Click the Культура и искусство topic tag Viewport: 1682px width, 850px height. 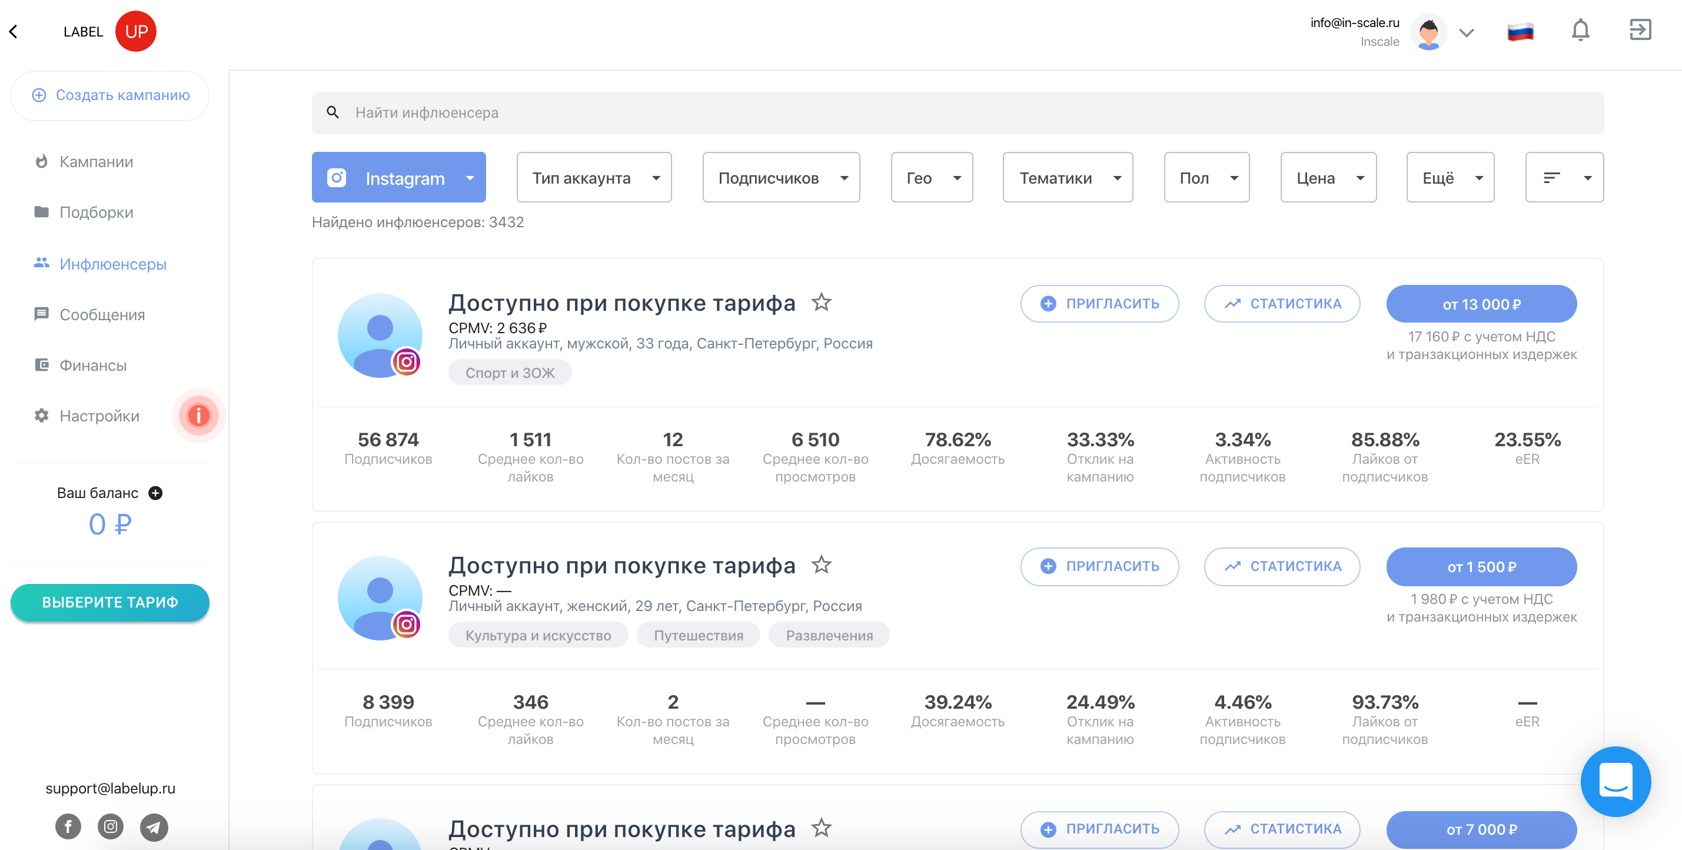pos(538,635)
